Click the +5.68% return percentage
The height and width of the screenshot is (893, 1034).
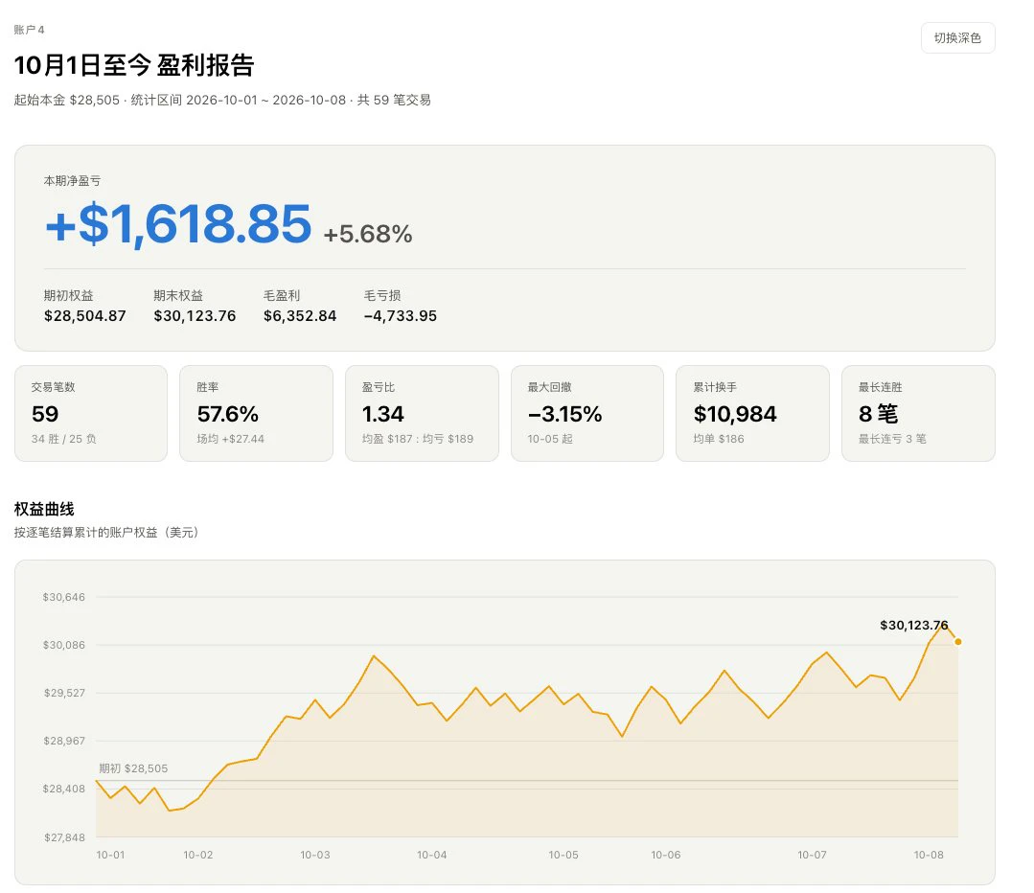pos(368,234)
